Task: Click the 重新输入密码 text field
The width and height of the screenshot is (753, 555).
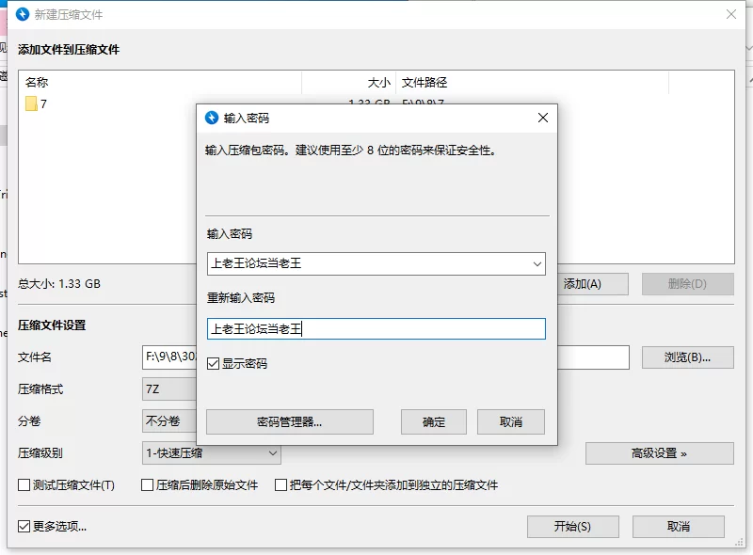Action: click(376, 329)
